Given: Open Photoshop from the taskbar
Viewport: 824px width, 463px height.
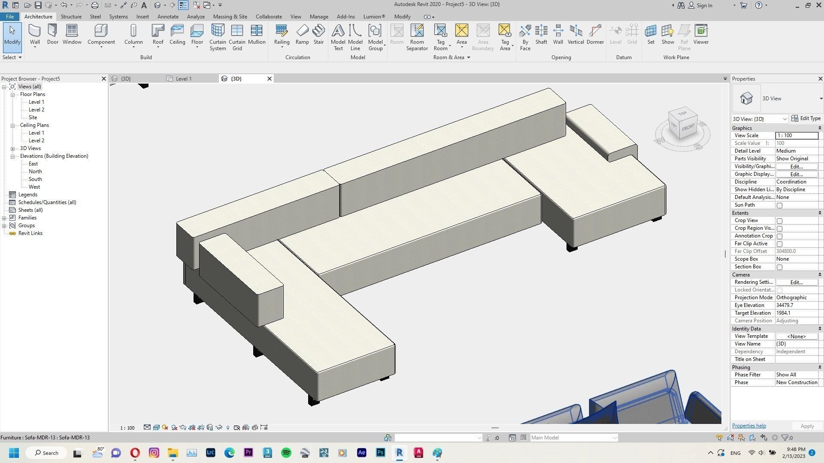Looking at the screenshot, I should [x=380, y=453].
